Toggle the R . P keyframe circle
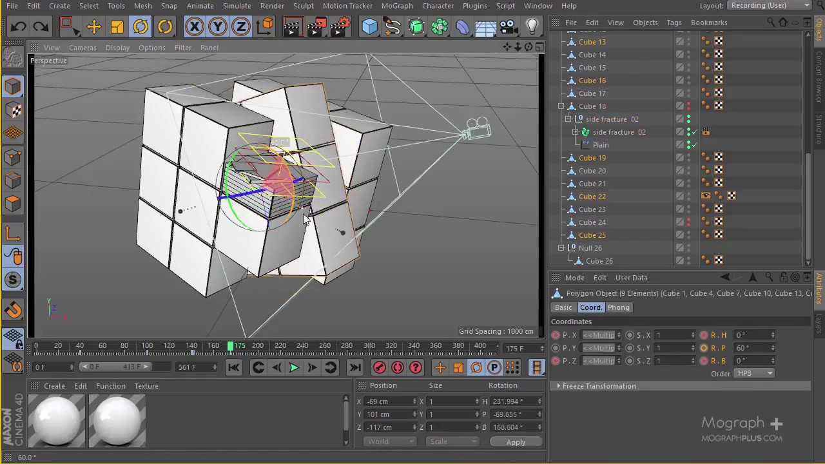This screenshot has height=464, width=825. click(x=704, y=348)
